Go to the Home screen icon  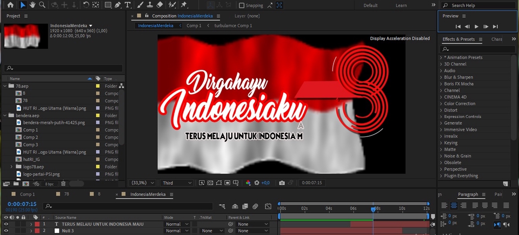[11, 5]
